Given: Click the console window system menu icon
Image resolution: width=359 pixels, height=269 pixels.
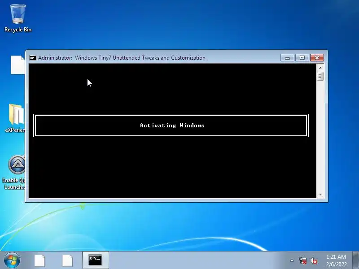Looking at the screenshot, I should click(x=33, y=58).
